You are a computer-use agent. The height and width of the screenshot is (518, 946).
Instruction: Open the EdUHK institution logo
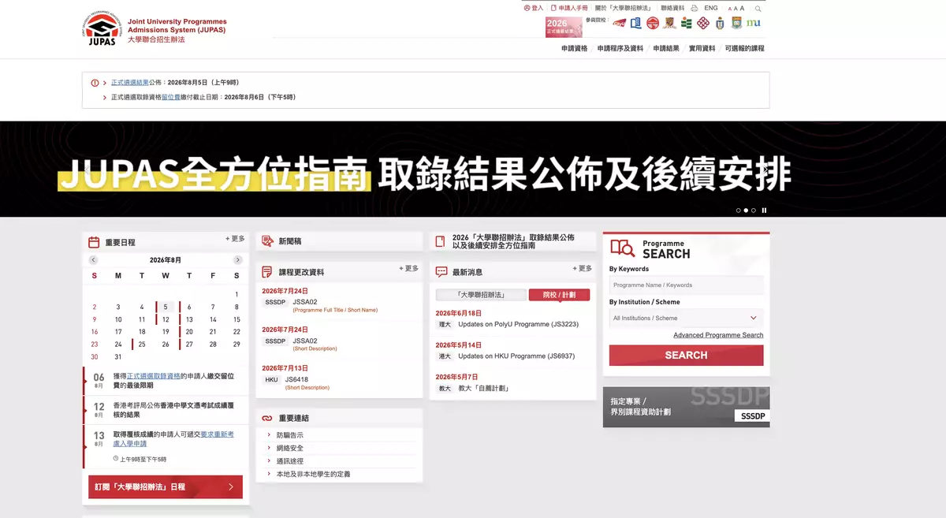click(687, 23)
